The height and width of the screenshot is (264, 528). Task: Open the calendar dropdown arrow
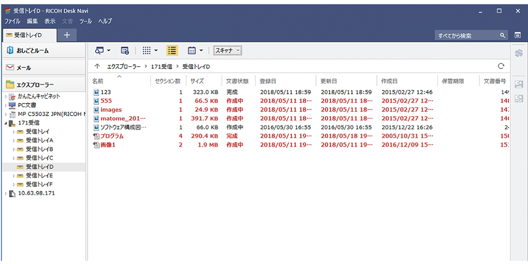coord(201,51)
